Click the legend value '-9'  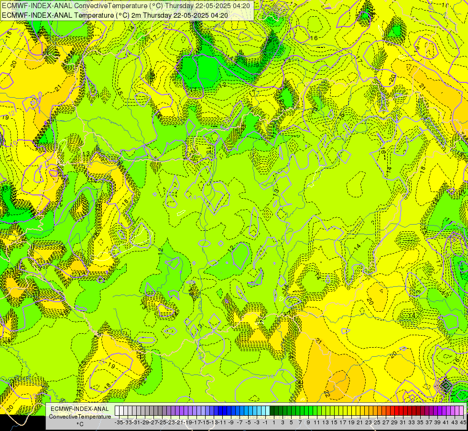coord(231,423)
